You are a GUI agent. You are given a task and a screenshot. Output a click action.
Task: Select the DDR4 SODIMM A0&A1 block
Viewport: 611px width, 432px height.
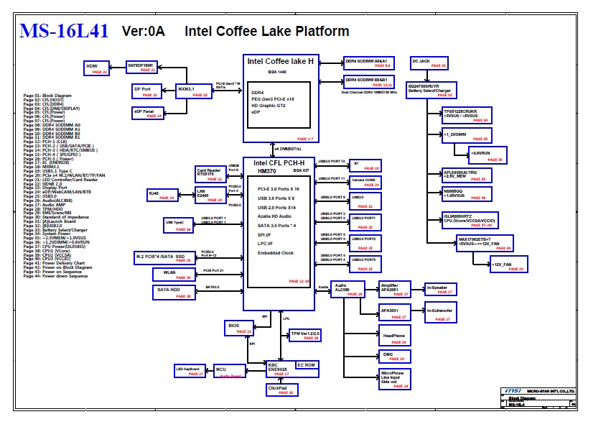point(369,63)
